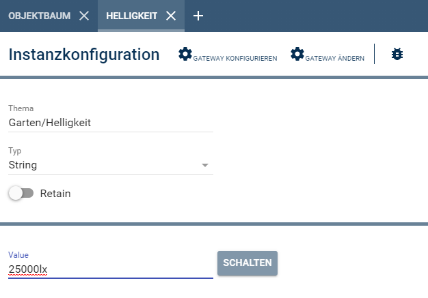Click the Value field with 25000lx
The width and height of the screenshot is (428, 298).
111,269
